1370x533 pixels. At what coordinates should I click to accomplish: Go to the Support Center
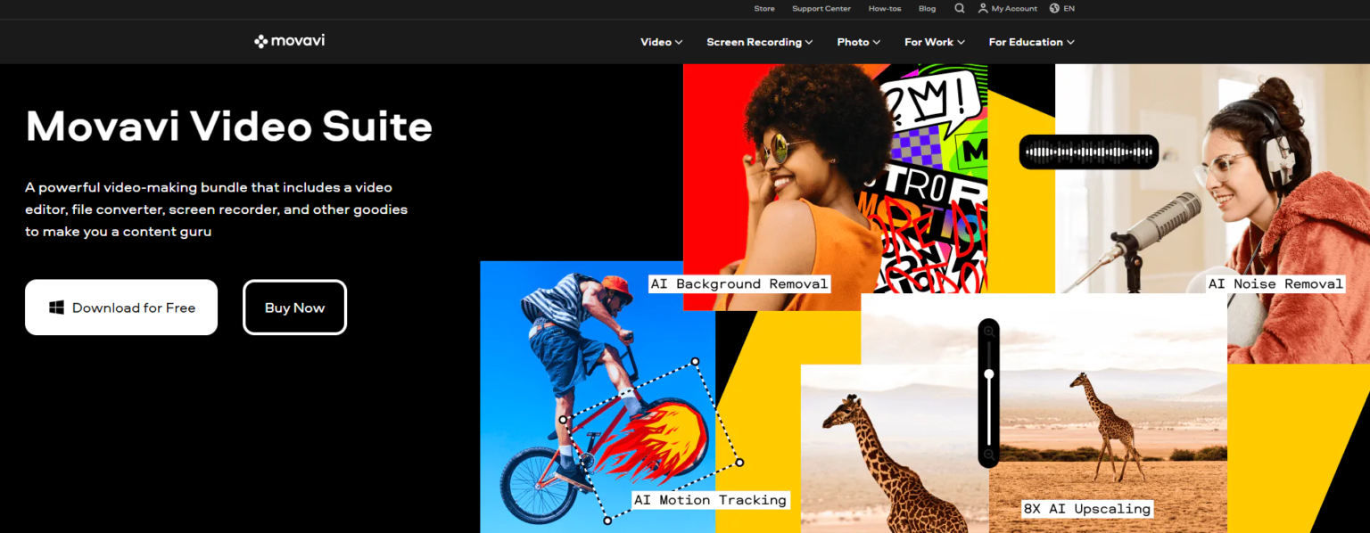pos(821,8)
